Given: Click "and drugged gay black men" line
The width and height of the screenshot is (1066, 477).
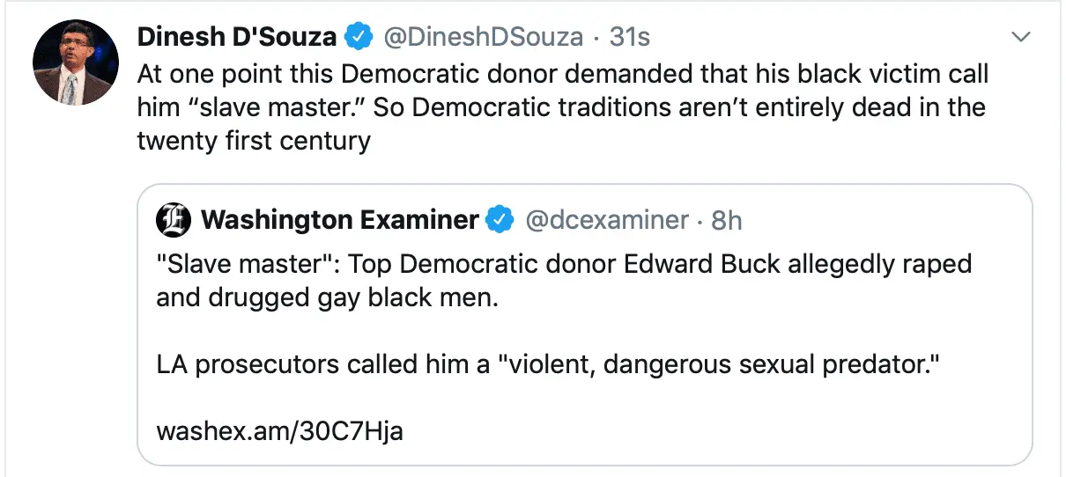Looking at the screenshot, I should [x=328, y=297].
